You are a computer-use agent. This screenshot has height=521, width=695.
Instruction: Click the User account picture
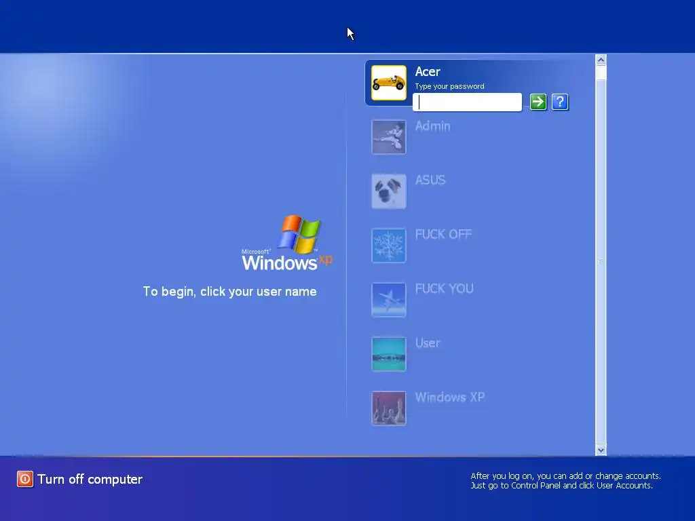coord(389,354)
